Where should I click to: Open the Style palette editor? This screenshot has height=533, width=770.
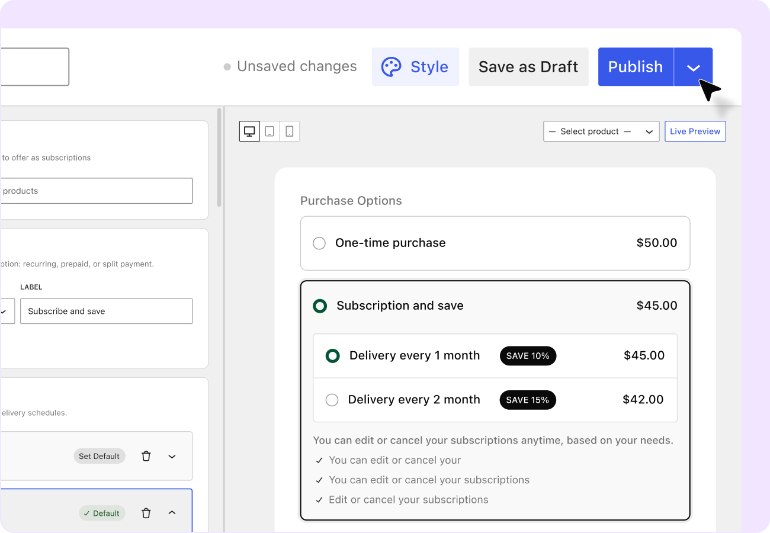(x=415, y=67)
